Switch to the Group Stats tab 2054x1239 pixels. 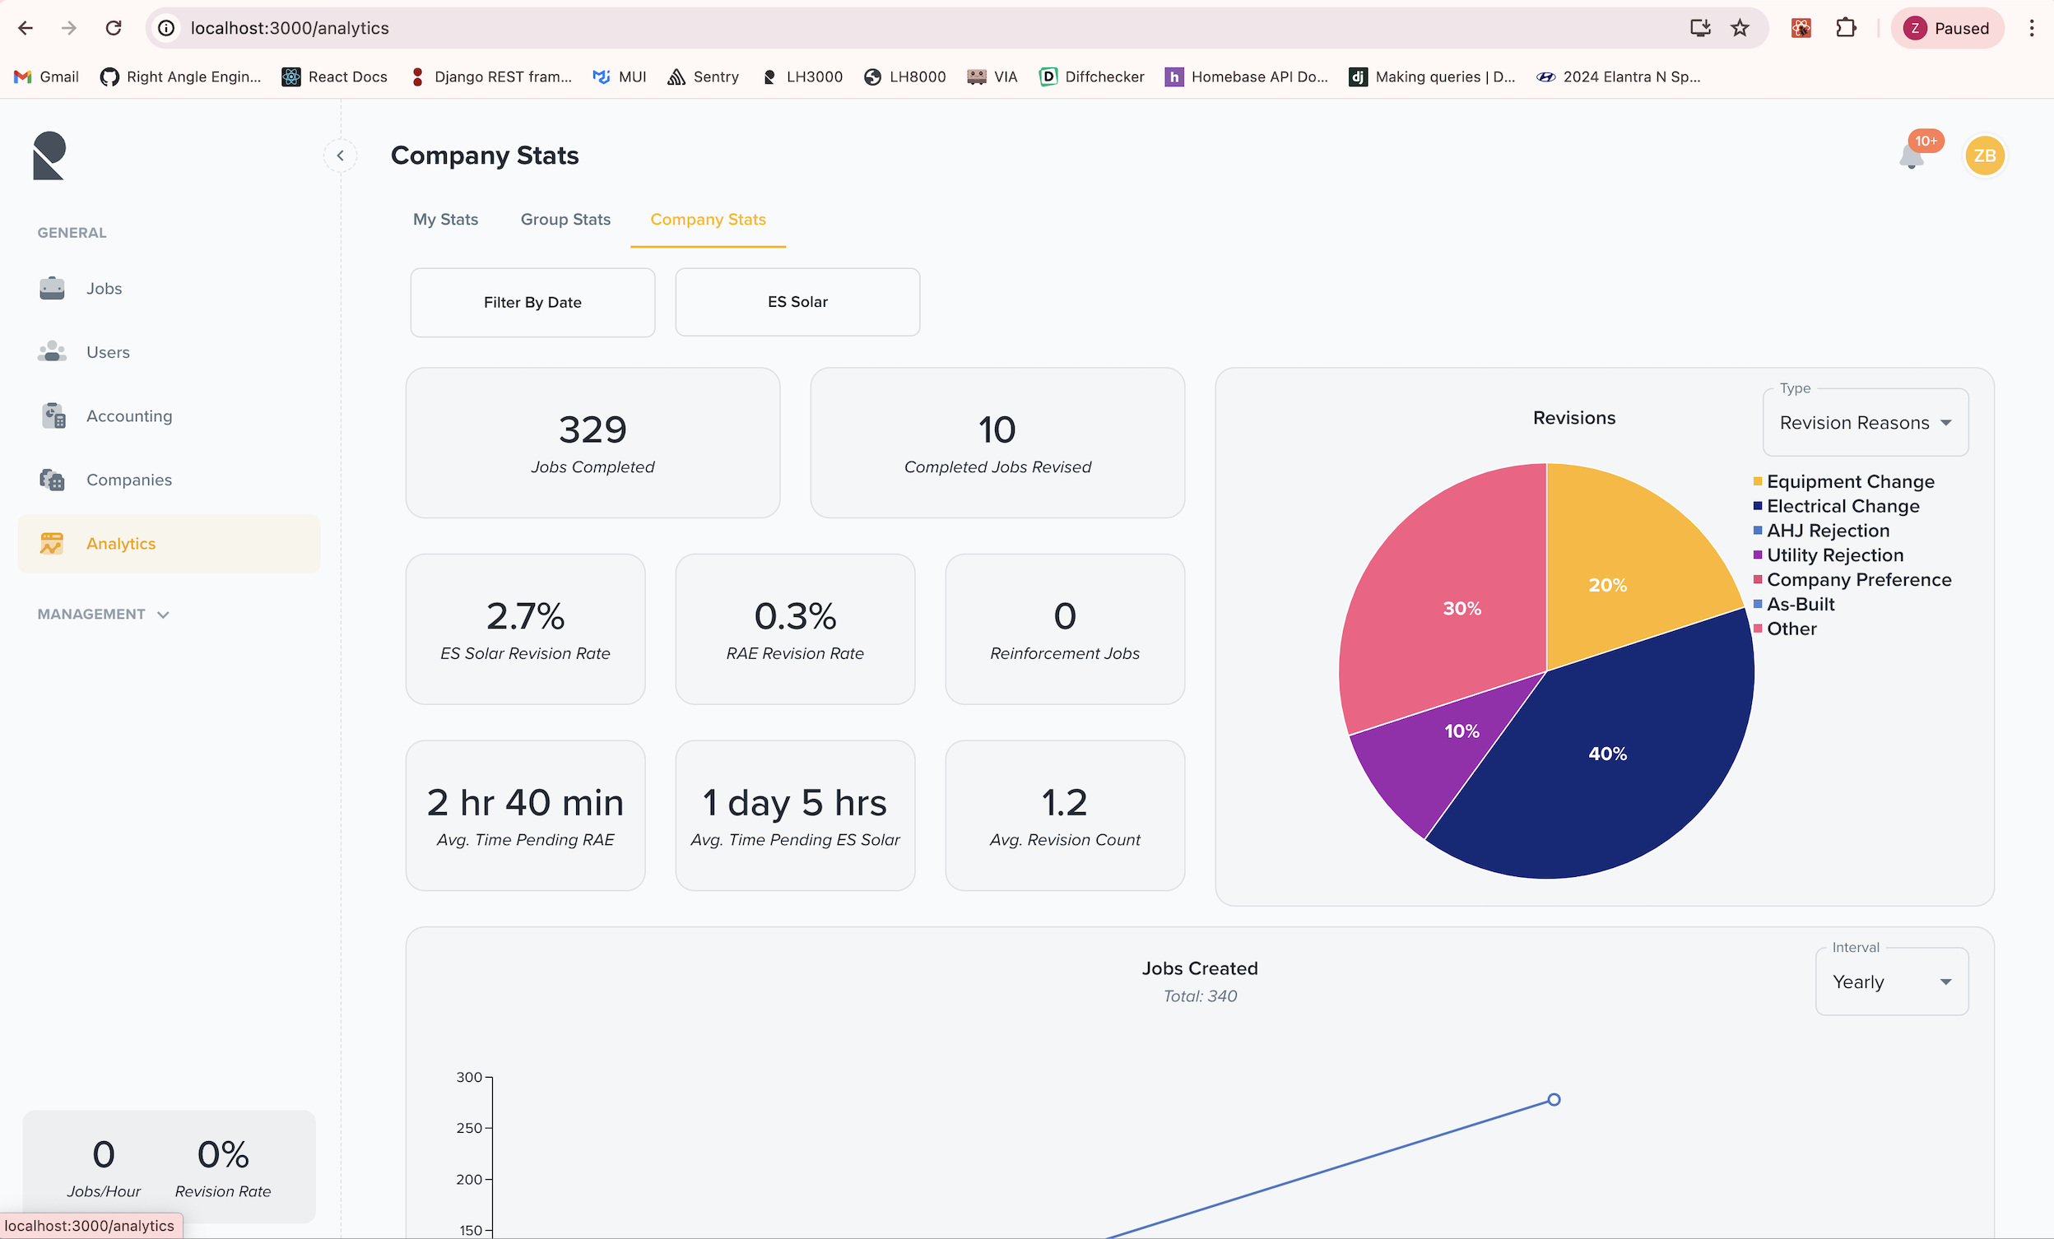point(565,219)
